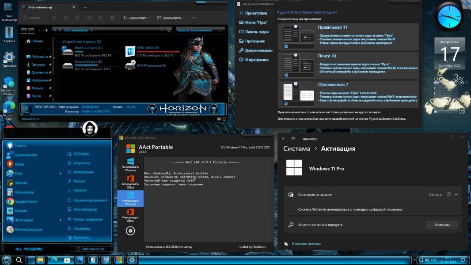Select 'Информация Office' in AAct sidebar
Image resolution: width=471 pixels, height=265 pixels.
[130, 215]
